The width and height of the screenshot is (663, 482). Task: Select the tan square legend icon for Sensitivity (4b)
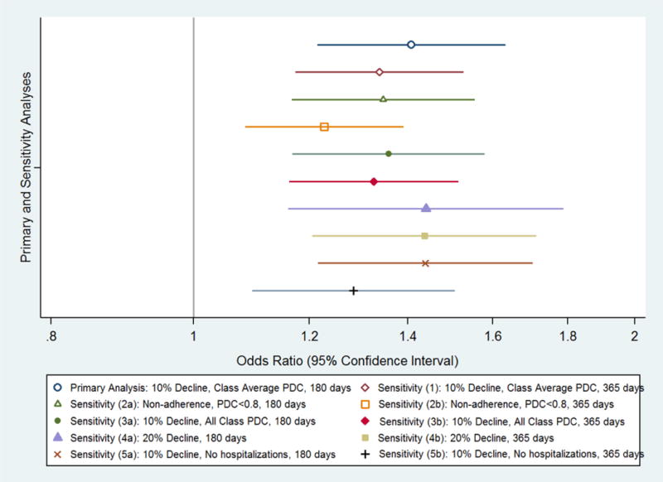pos(366,437)
